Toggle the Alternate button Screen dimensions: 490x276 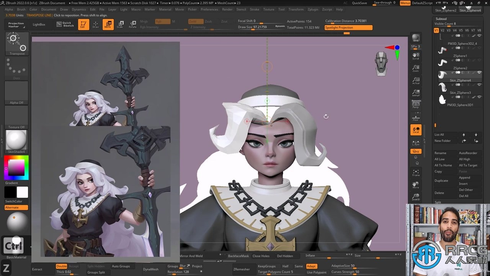16,207
